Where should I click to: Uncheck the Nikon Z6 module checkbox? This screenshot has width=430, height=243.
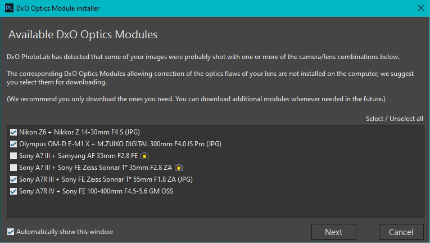pos(13,132)
